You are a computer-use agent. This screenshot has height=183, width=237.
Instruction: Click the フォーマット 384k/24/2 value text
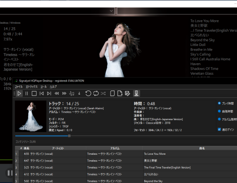[x=165, y=130]
